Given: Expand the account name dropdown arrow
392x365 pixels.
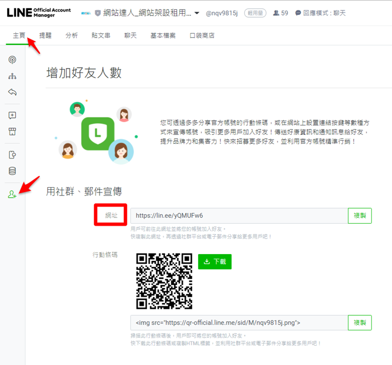Looking at the screenshot, I should pyautogui.click(x=197, y=13).
